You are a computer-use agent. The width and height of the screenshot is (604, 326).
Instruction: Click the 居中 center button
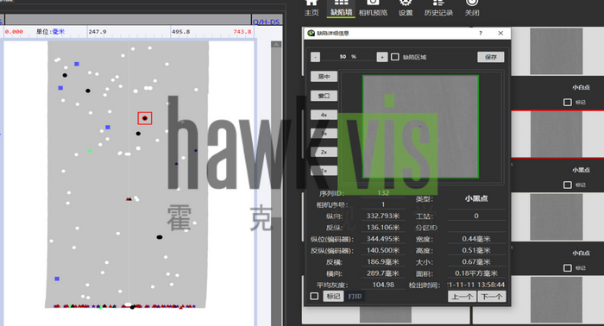click(x=324, y=76)
